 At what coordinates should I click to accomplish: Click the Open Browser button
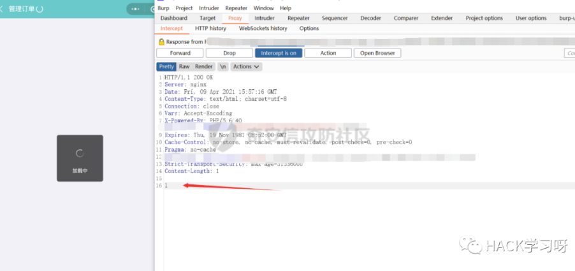(377, 53)
